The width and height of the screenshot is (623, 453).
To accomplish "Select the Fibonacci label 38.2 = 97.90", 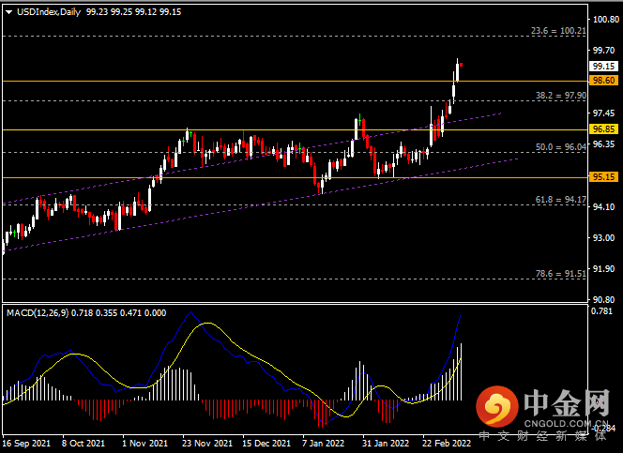I will pos(561,96).
